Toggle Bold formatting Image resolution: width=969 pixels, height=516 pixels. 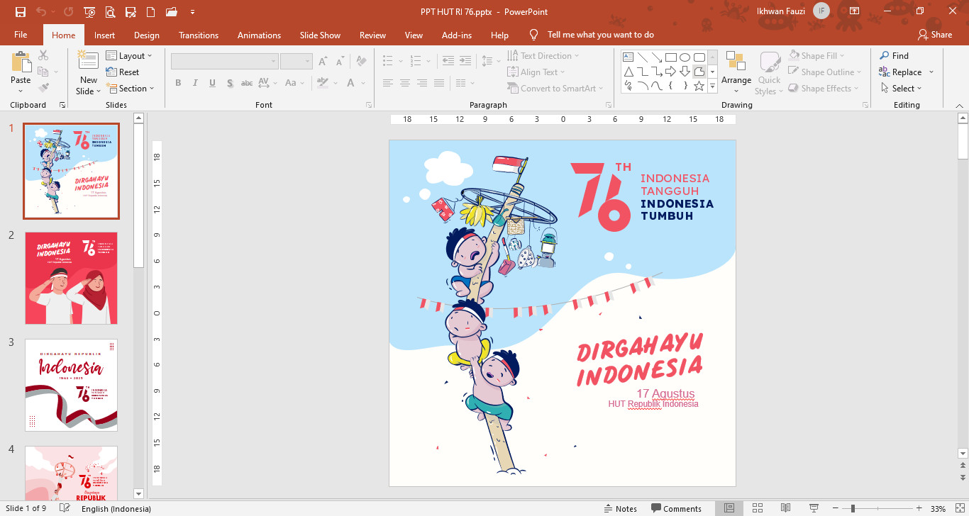(x=178, y=83)
